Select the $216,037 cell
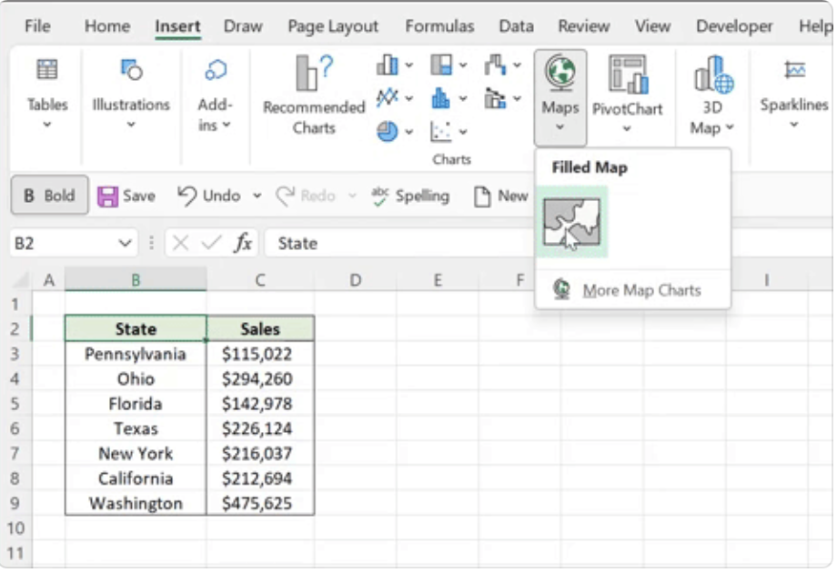The image size is (837, 573). (x=260, y=454)
